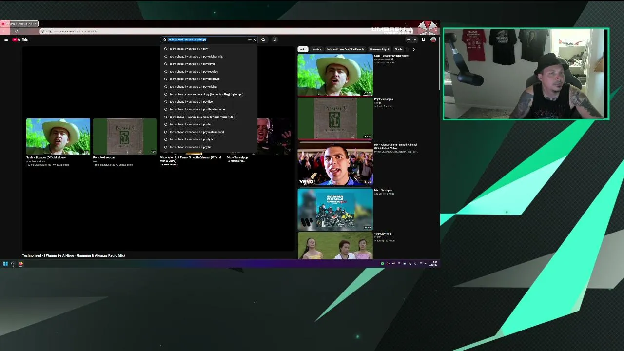Submit the search with the magnifier button
The width and height of the screenshot is (624, 351).
click(x=263, y=39)
